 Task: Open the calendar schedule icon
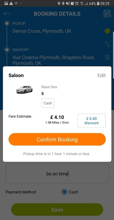107,13
